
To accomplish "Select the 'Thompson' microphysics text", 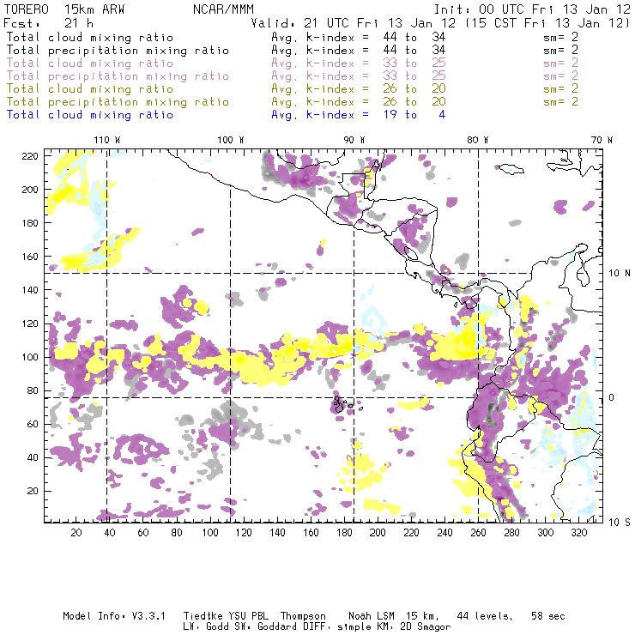I will click(x=303, y=616).
